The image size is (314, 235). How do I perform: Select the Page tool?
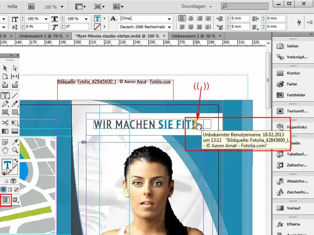pyautogui.click(x=5, y=76)
